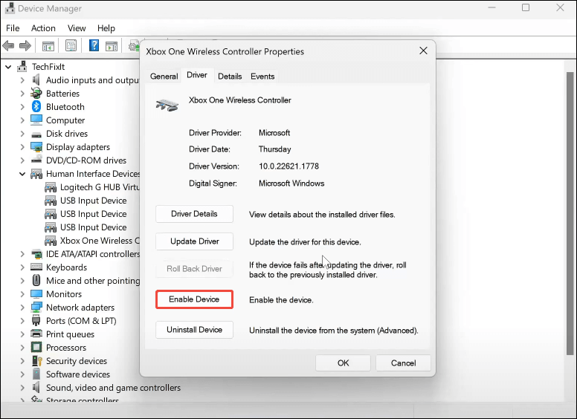Click the Sound, video and game controllers icon
The width and height of the screenshot is (577, 419).
[36, 387]
